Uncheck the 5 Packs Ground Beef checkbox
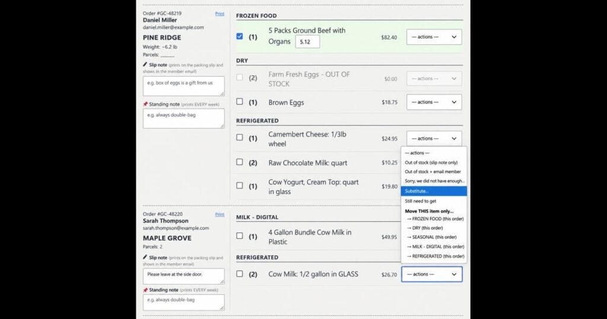 click(x=239, y=36)
